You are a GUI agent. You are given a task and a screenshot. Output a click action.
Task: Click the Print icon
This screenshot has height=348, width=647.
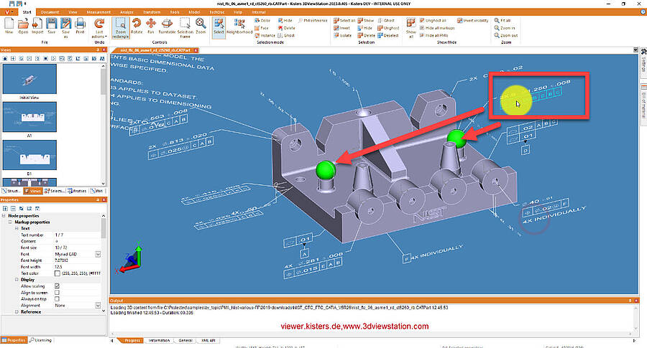tap(80, 27)
